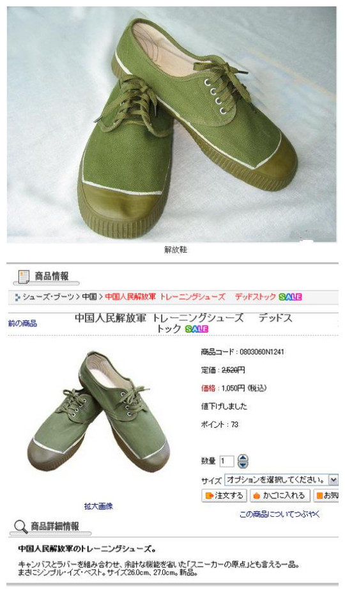345x593 pixels.
Task: Click この商品についてつぶやく link
Action: click(x=280, y=514)
